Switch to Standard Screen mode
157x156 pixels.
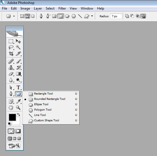[10, 139]
